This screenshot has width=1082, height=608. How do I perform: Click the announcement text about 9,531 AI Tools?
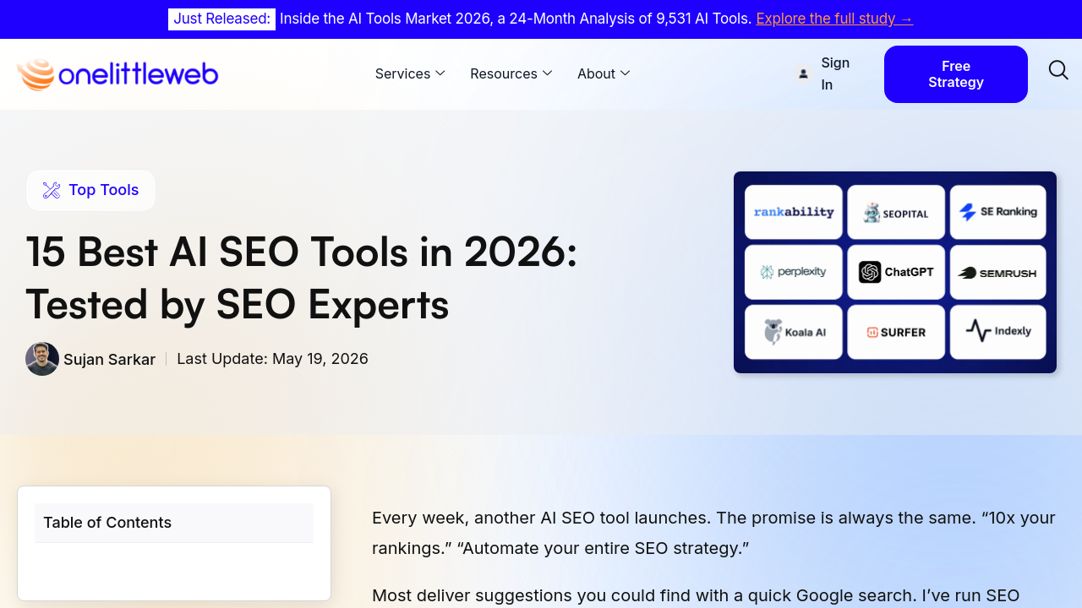click(x=516, y=19)
